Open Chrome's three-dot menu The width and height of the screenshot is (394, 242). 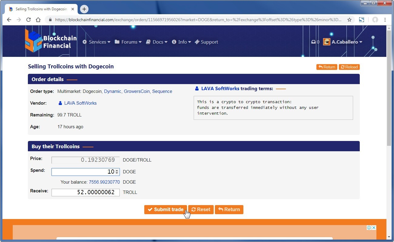tap(385, 20)
